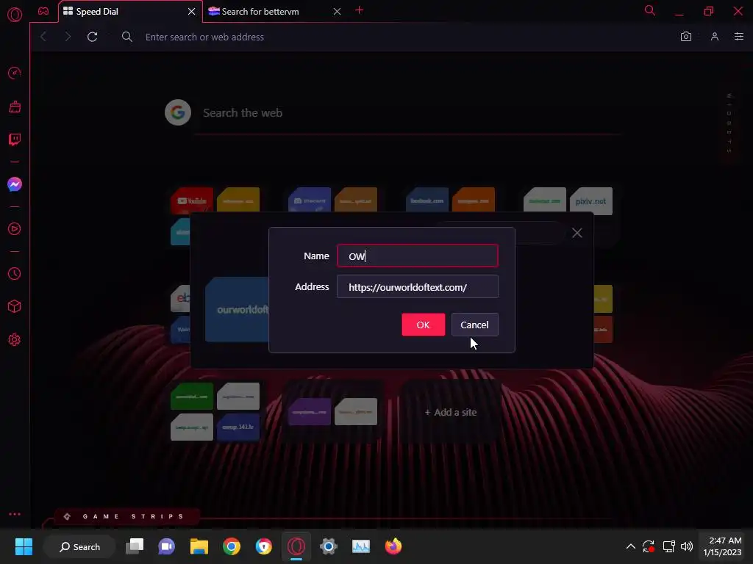Go back with the back arrow
This screenshot has height=564, width=753.
click(x=43, y=37)
